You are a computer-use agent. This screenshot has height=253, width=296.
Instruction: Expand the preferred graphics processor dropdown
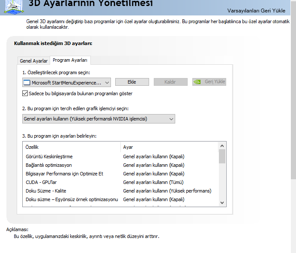coord(171,119)
